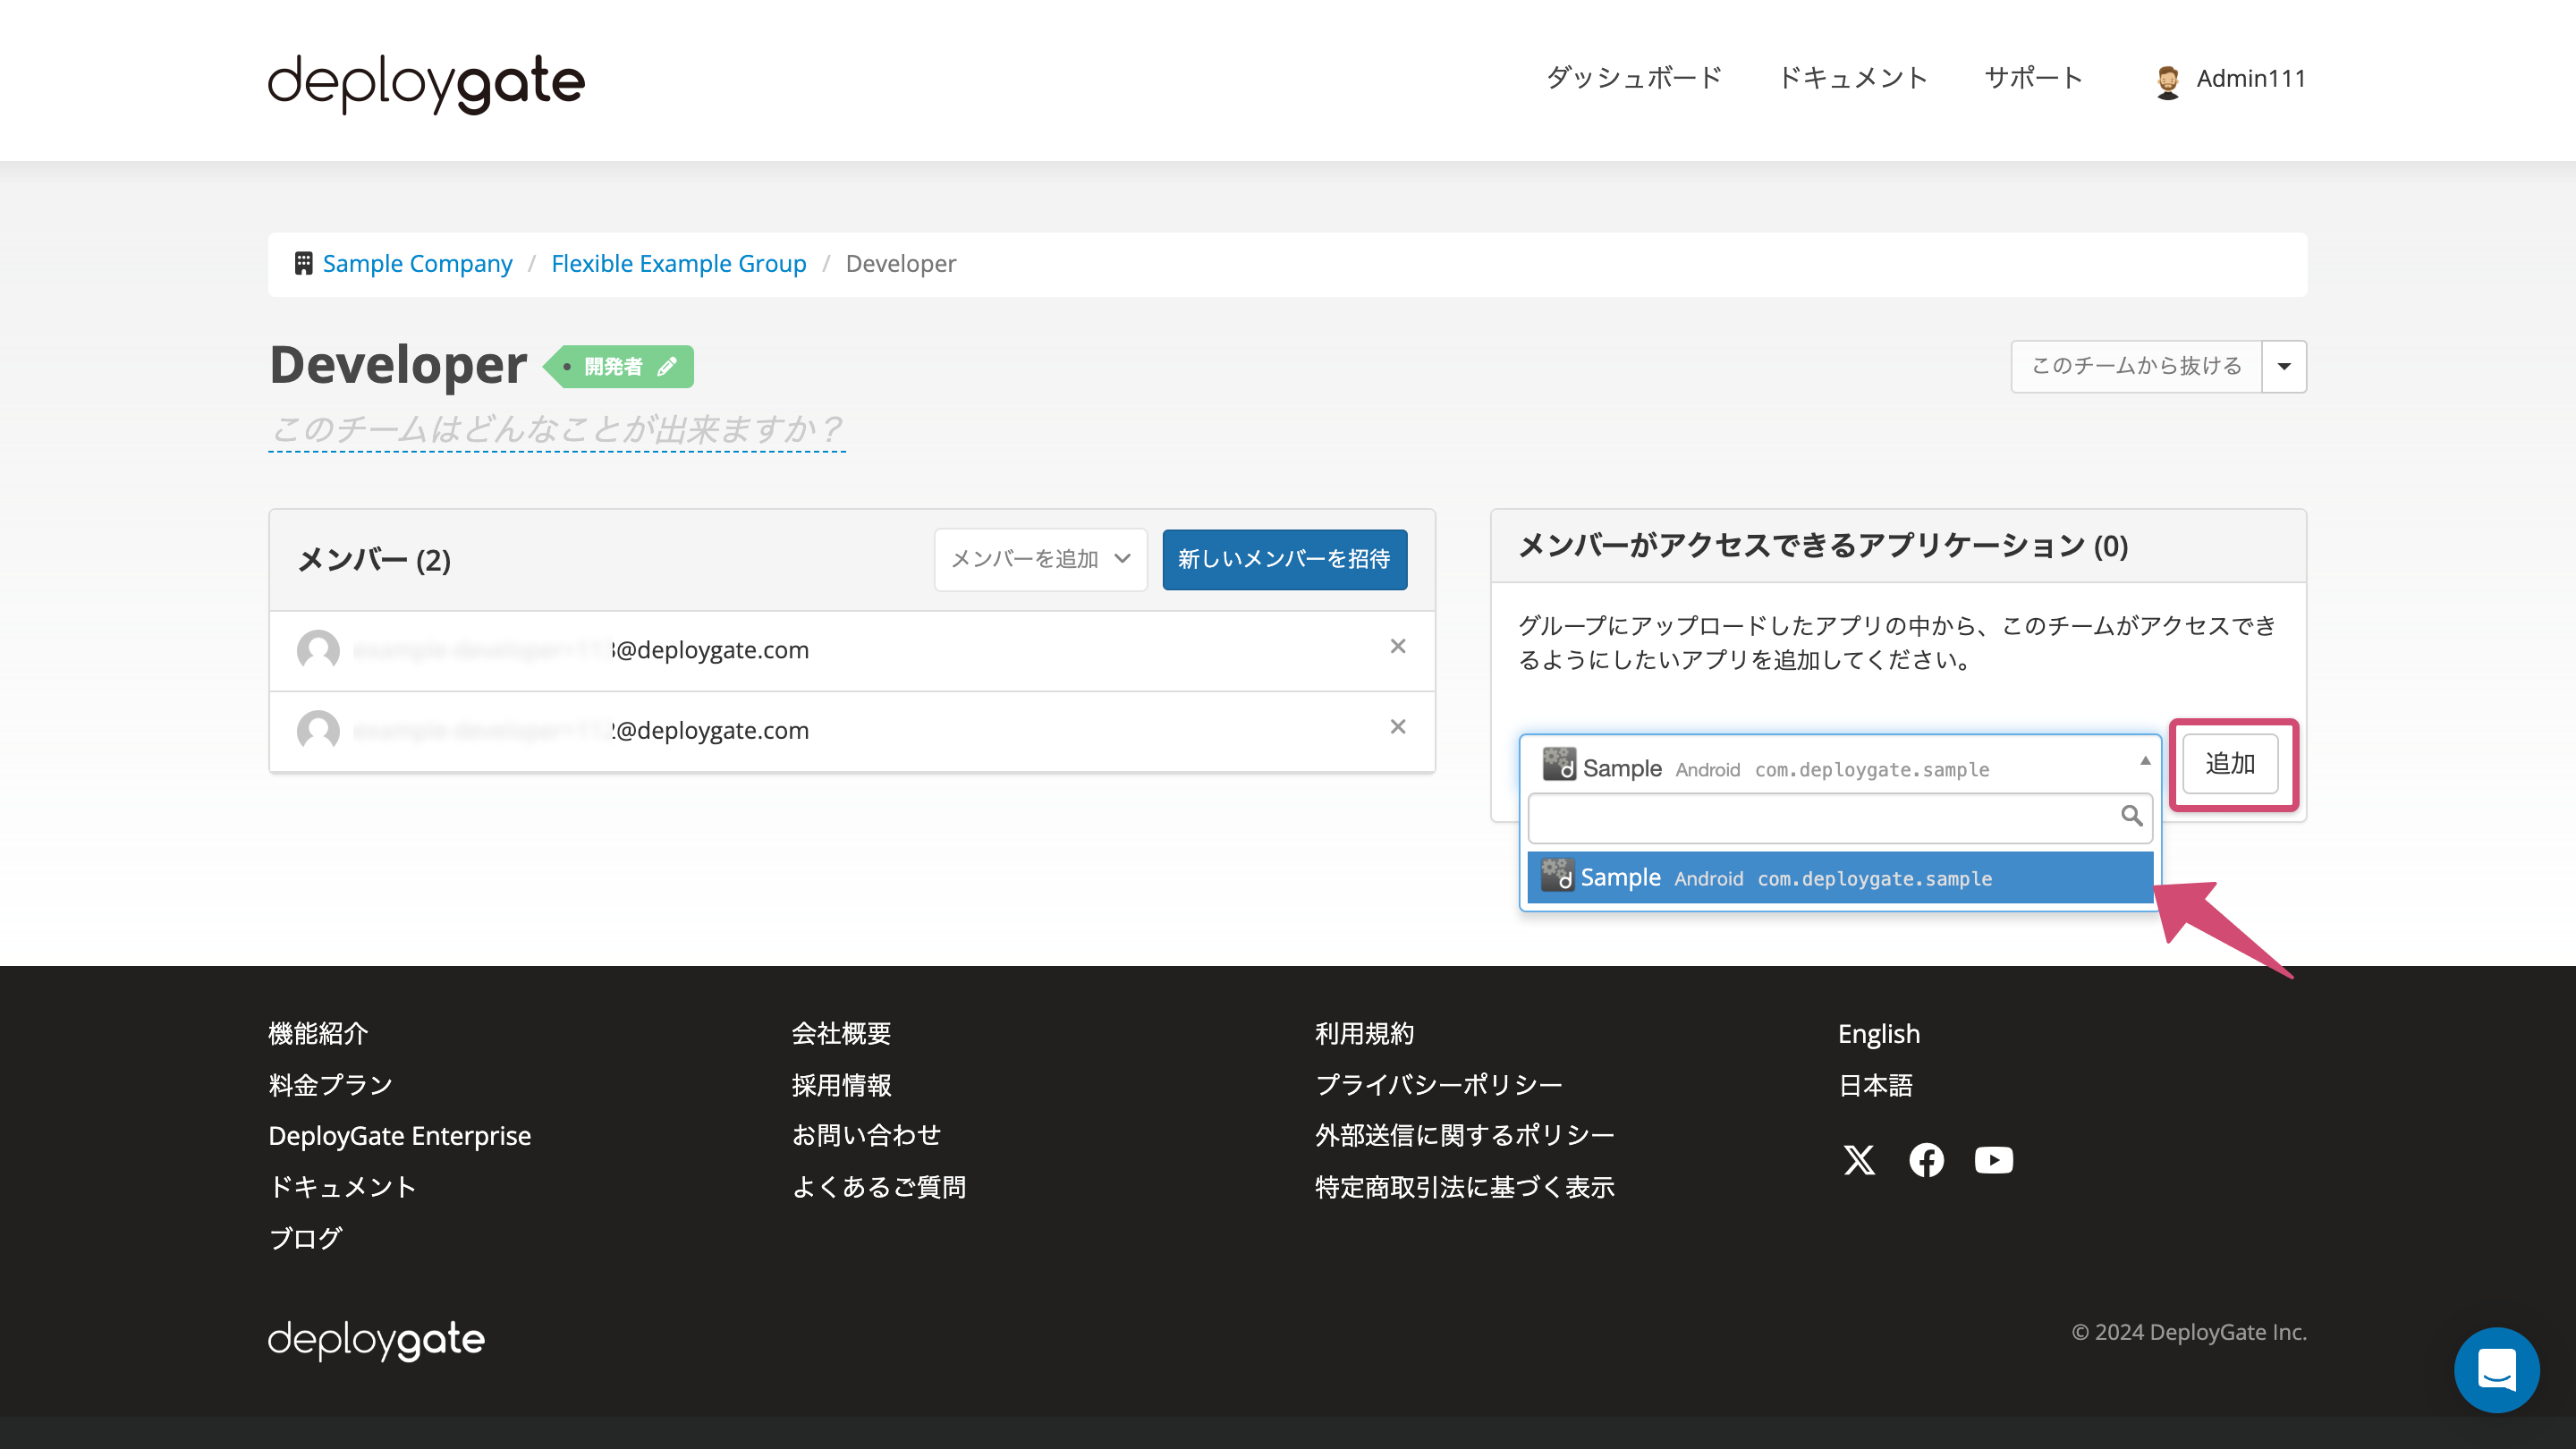Viewport: 2576px width, 1449px height.
Task: Open DeployGate's YouTube channel icon
Action: (1993, 1160)
